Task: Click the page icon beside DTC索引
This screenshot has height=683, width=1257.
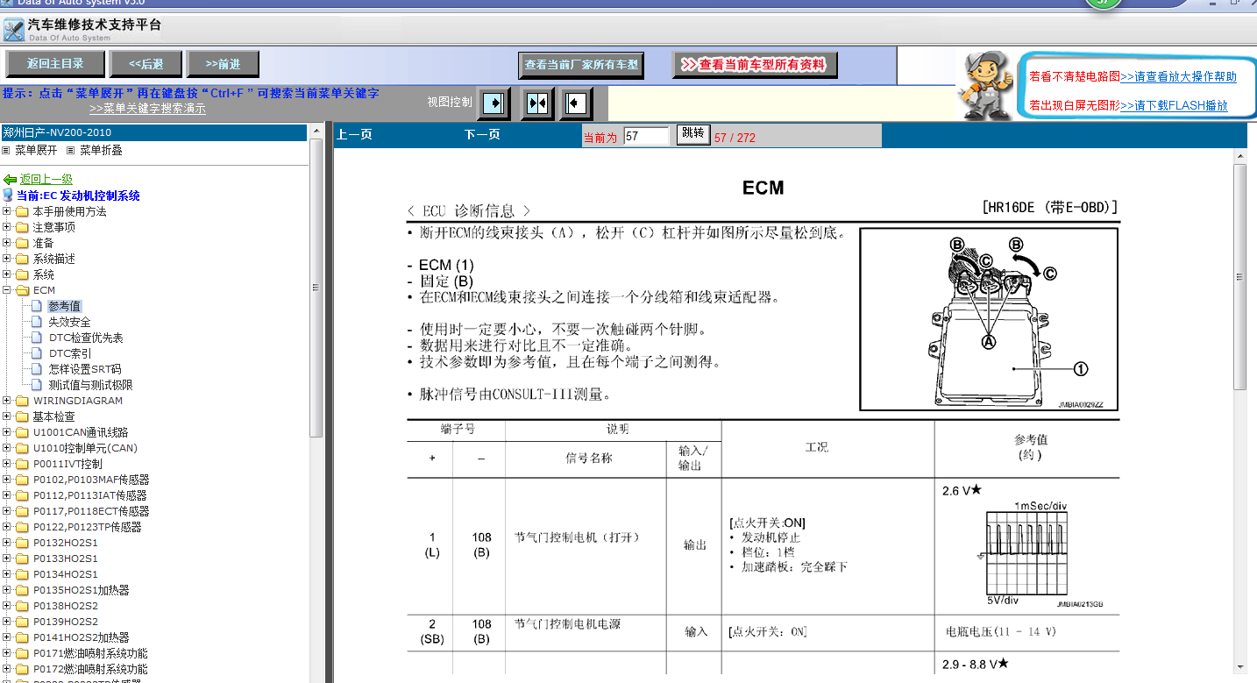Action: pos(37,353)
